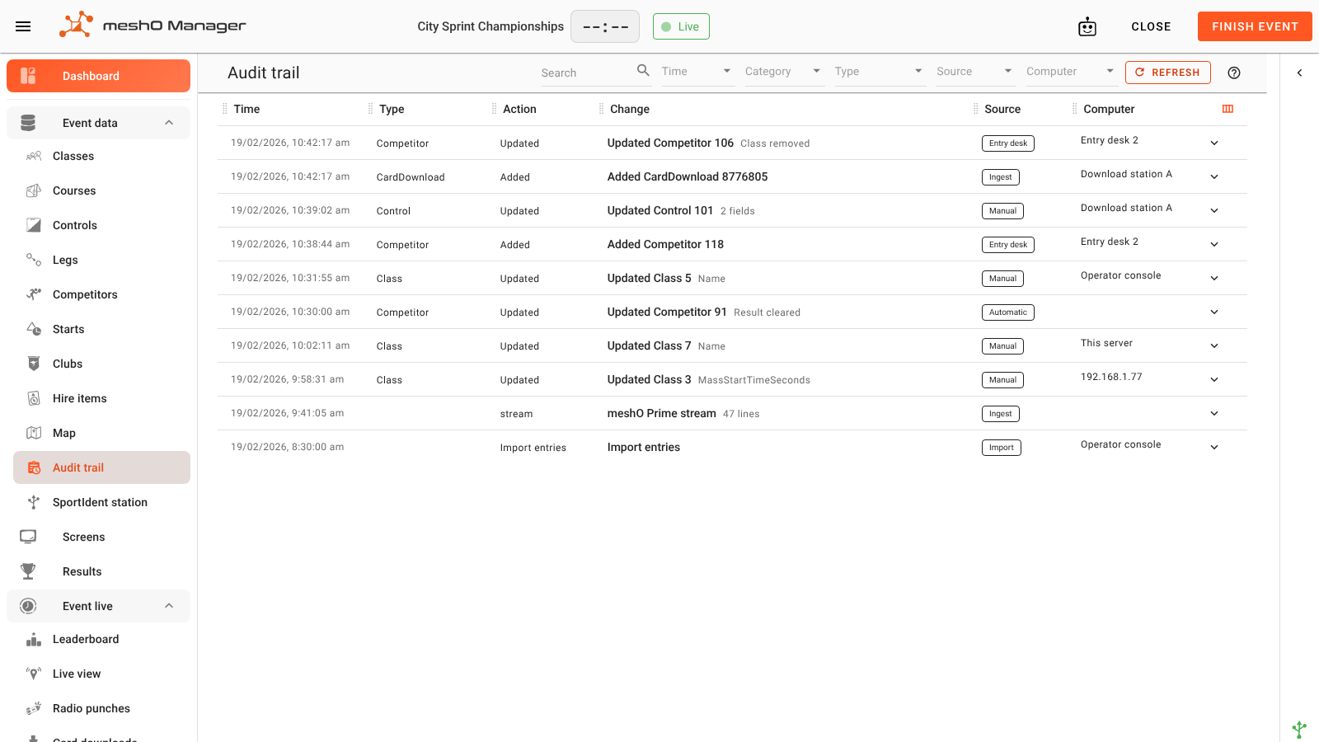Open the Starts page

point(101,329)
